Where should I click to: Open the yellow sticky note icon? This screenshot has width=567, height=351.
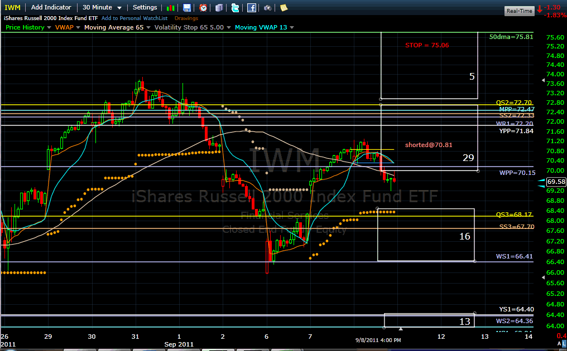point(284,8)
